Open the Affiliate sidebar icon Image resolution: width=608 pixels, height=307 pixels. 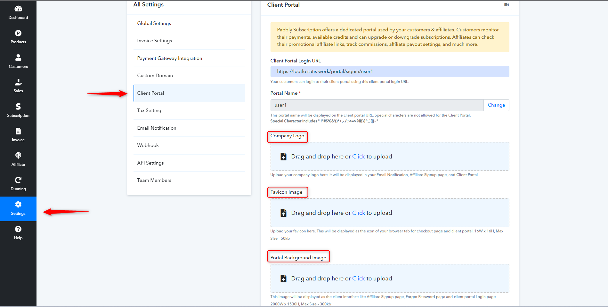18,156
